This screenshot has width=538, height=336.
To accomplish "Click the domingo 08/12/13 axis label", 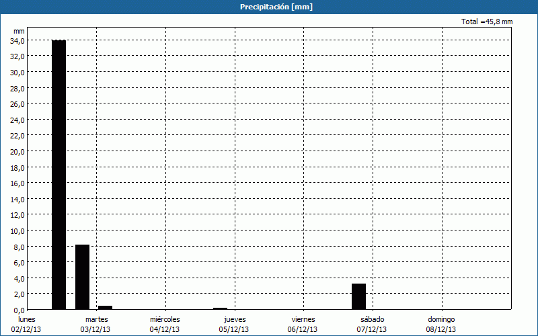I will pyautogui.click(x=441, y=325).
